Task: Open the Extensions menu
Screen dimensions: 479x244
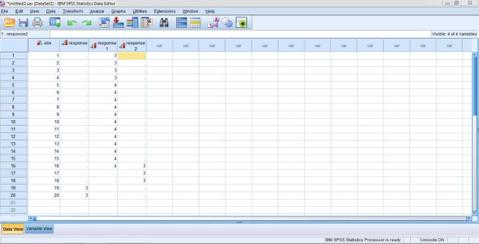Action: [x=165, y=11]
